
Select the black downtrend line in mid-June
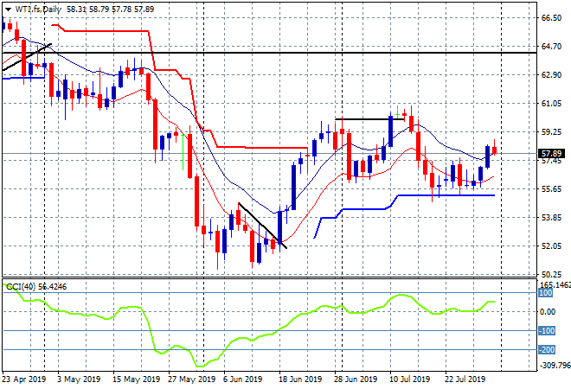click(262, 226)
